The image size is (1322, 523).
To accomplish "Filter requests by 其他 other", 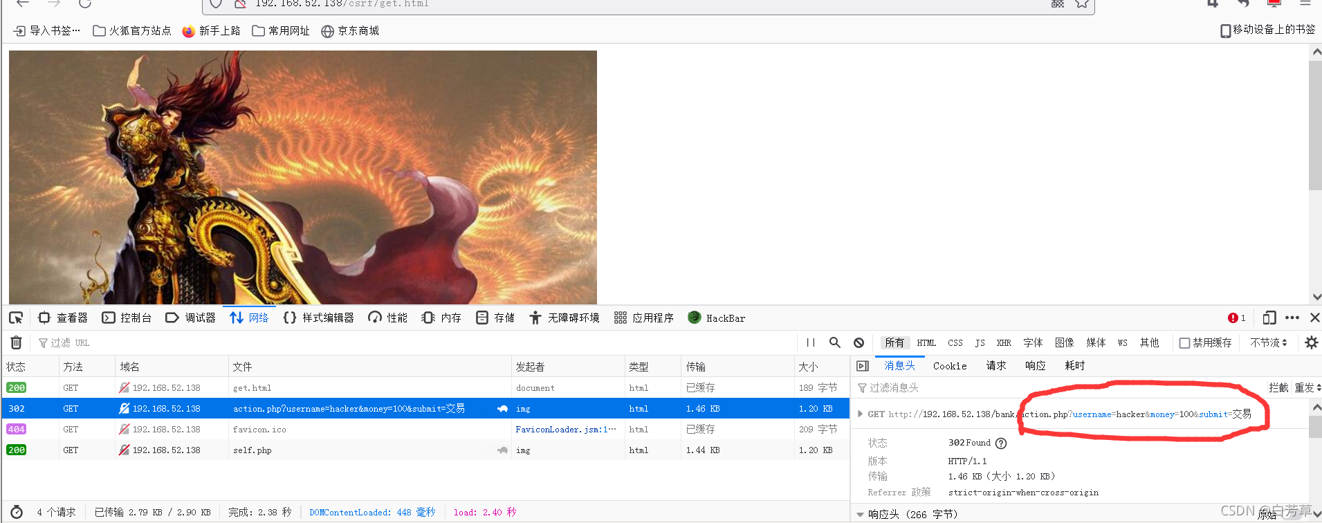I will point(1149,342).
